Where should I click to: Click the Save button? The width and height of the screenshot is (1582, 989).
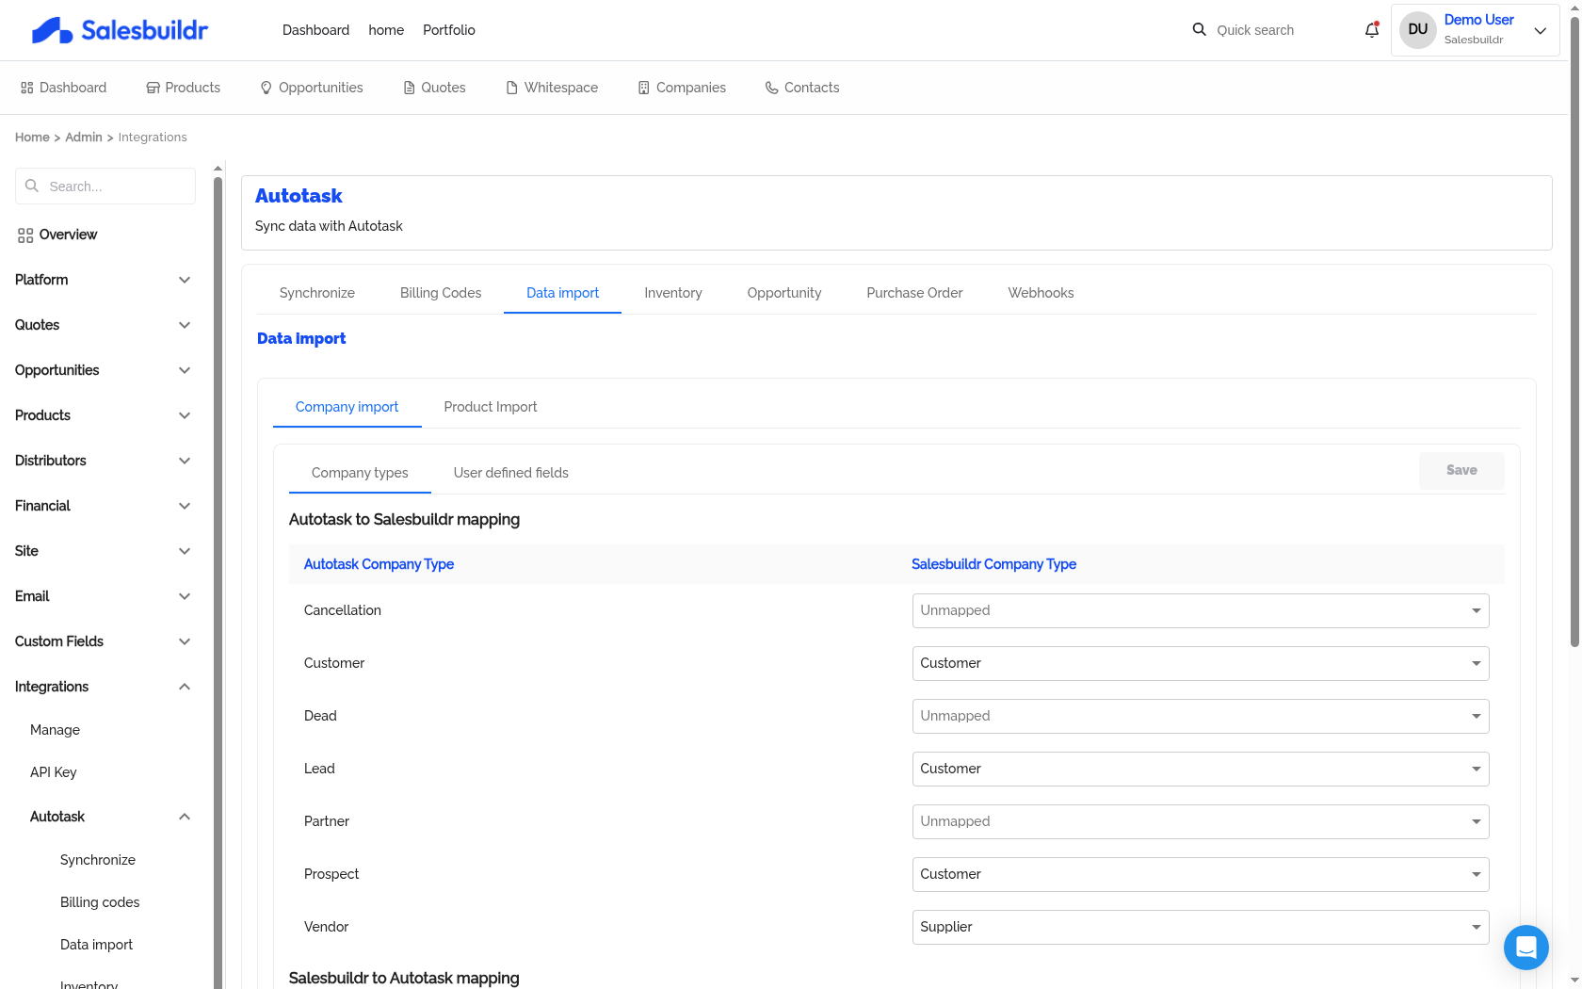pyautogui.click(x=1461, y=470)
